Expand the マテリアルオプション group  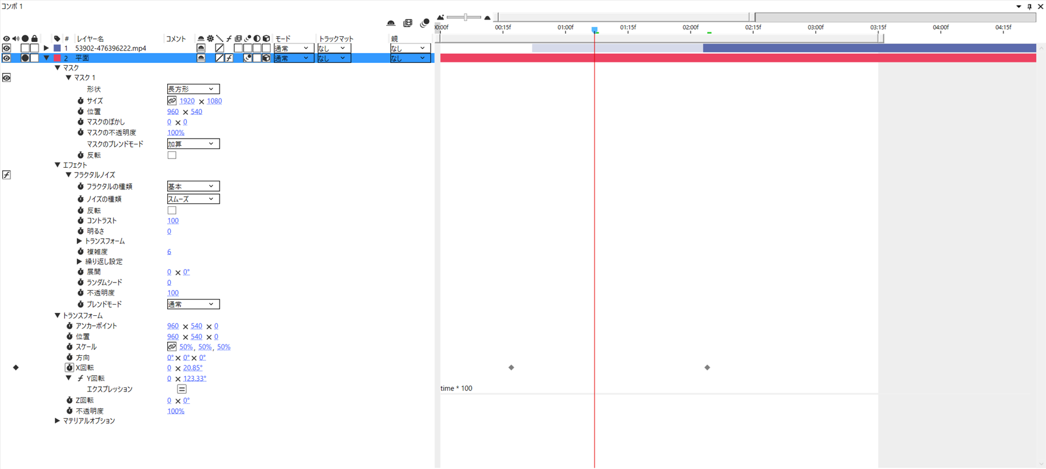pos(57,421)
